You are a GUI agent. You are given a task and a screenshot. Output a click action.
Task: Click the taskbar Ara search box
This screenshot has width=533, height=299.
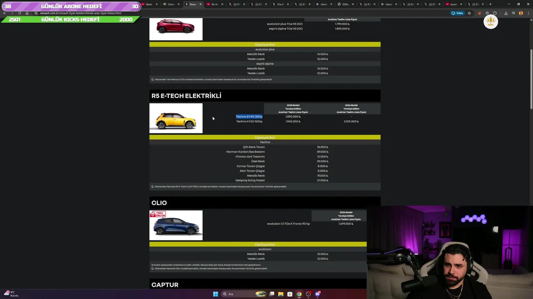244,294
